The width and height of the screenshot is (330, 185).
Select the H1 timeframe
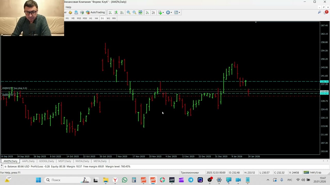90,18
